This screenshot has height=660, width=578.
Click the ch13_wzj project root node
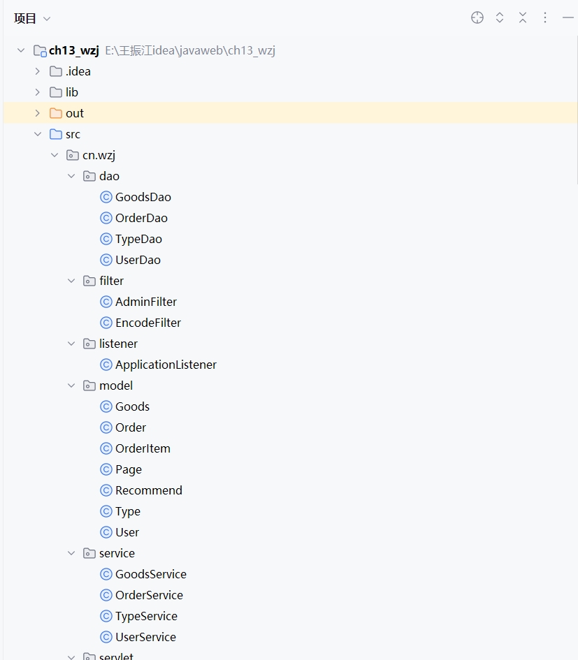[x=73, y=50]
